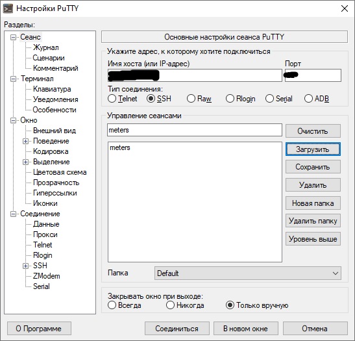This screenshot has width=355, height=341.
Task: Expand the Выделение tree node
Action: (x=25, y=162)
